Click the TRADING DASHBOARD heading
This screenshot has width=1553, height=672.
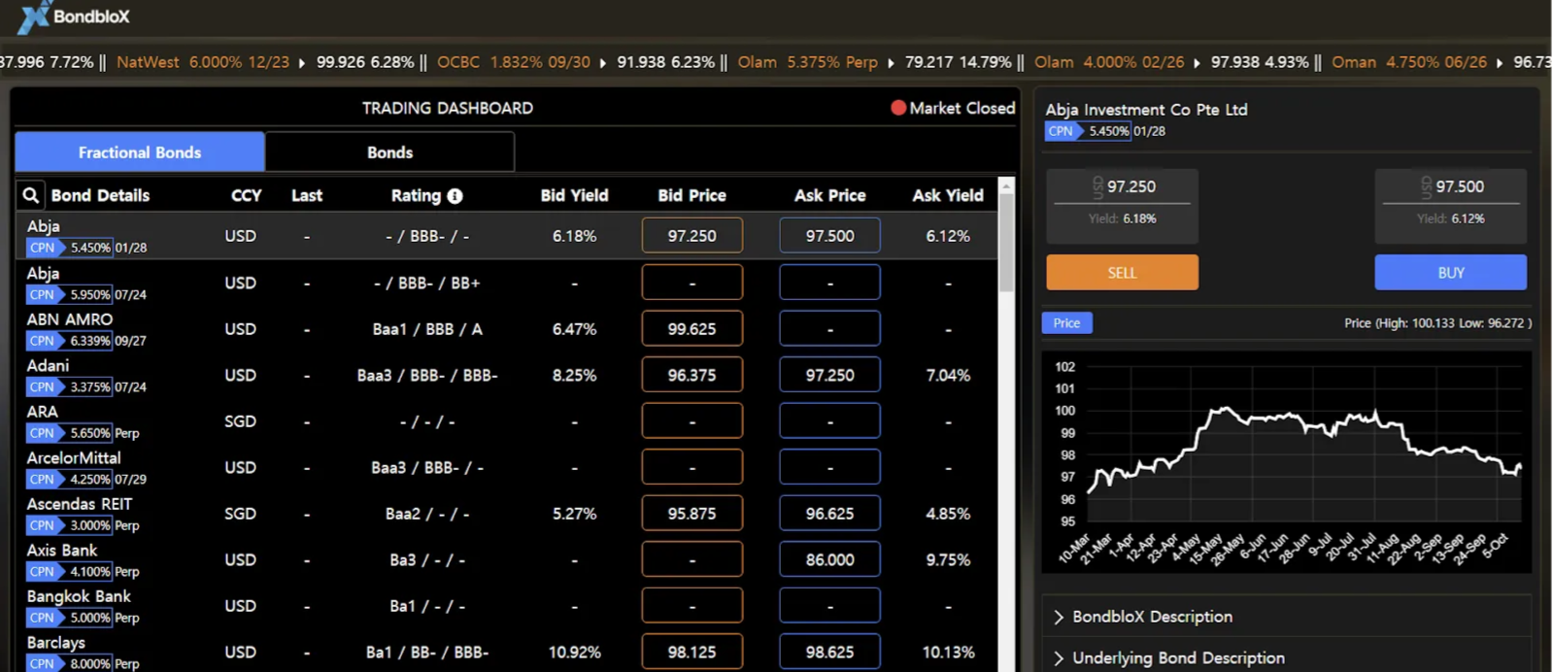point(447,108)
